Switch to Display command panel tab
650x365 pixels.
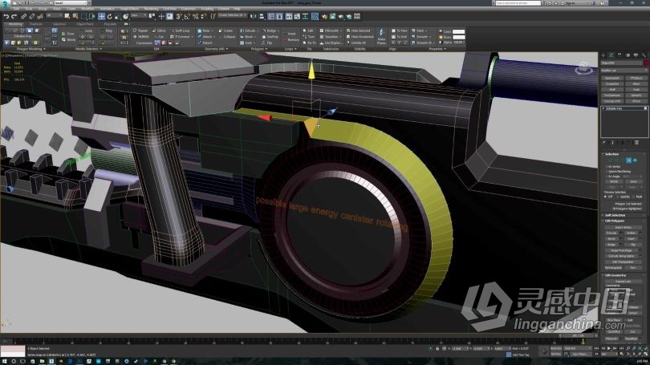(636, 55)
